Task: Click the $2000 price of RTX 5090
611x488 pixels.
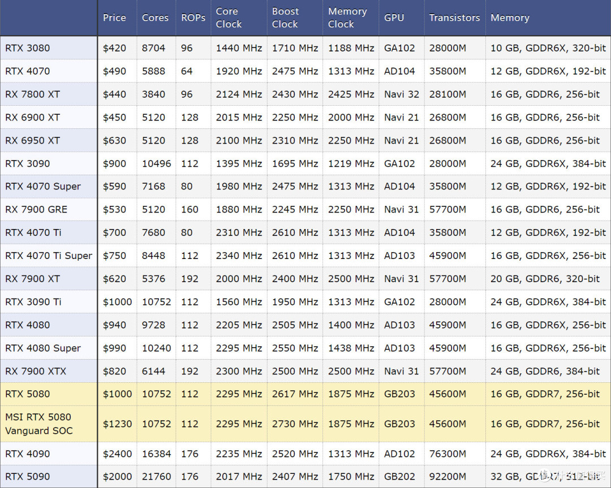Action: pos(117,476)
